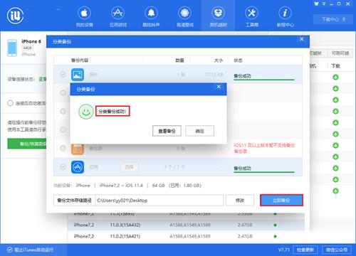The image size is (356, 256).
Task: Open the 刷机越狱 flash/jailbreak box icon
Action: tap(218, 13)
